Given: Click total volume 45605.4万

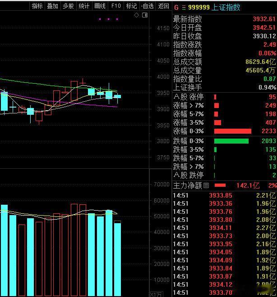Looking at the screenshot, I should (x=260, y=71).
